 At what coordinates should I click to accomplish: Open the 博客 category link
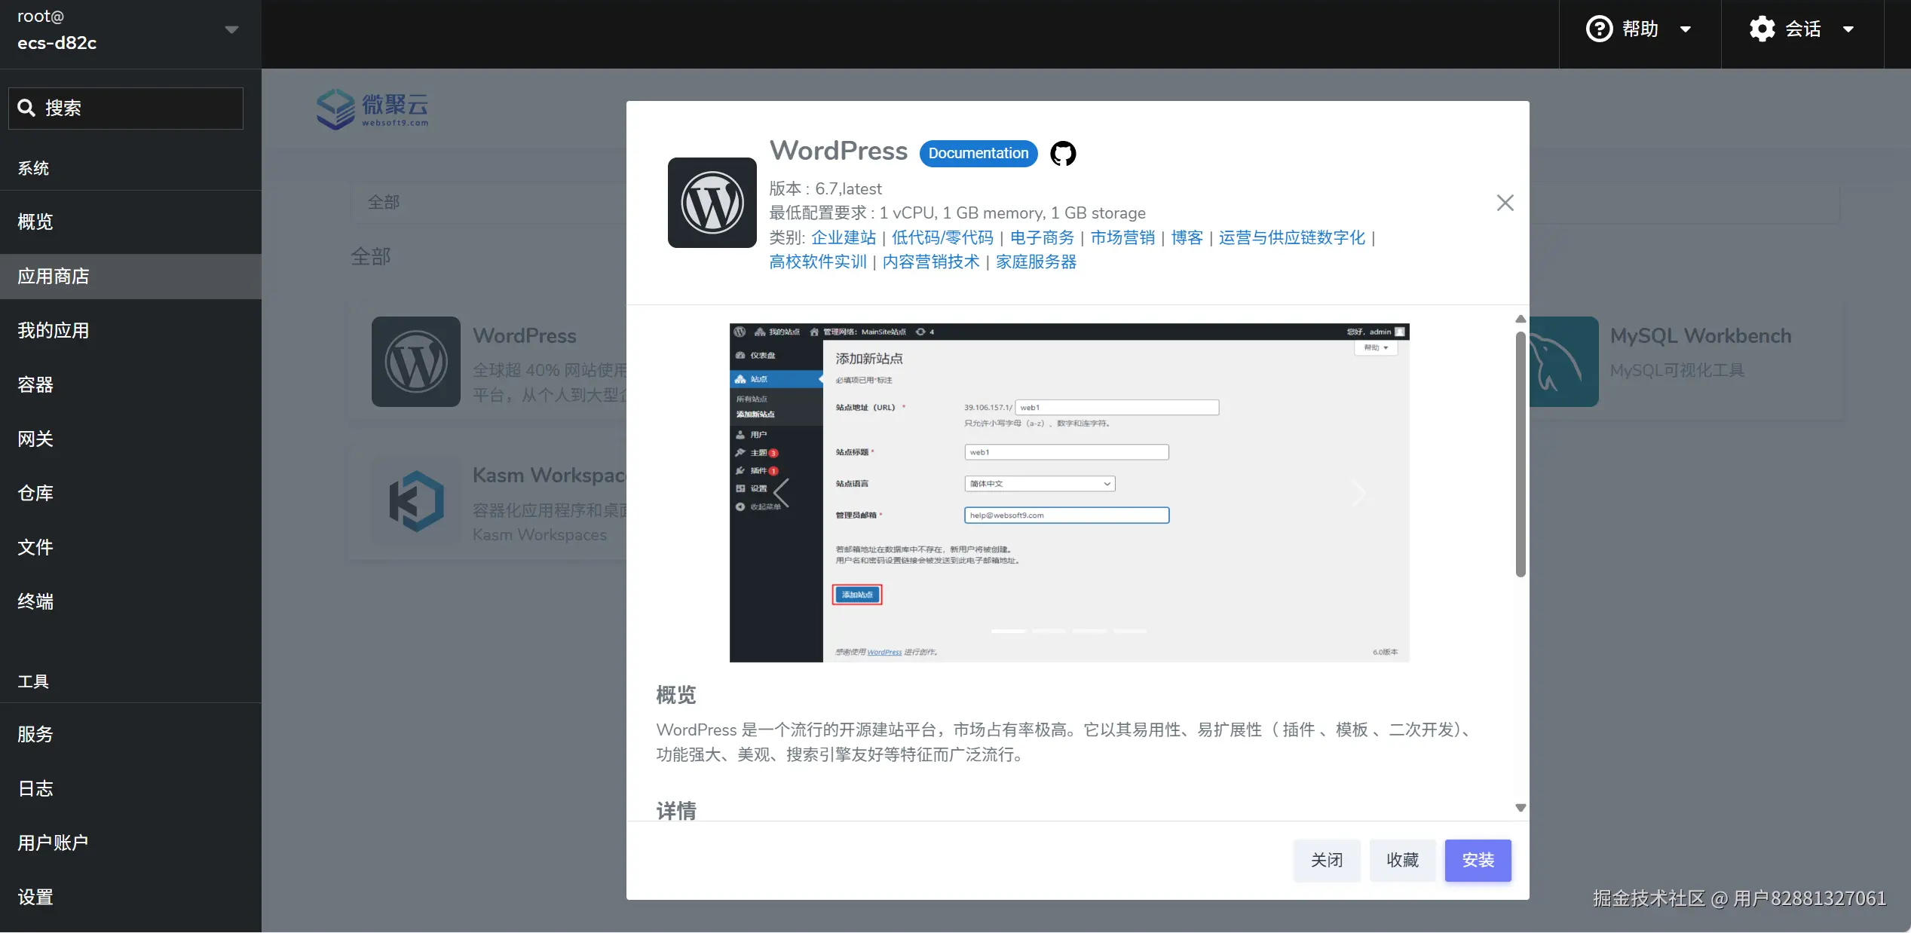(1186, 237)
